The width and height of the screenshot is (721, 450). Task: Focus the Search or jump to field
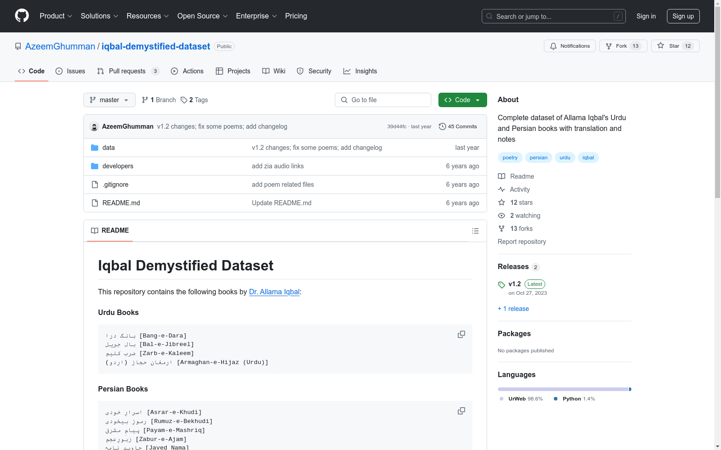tap(554, 16)
